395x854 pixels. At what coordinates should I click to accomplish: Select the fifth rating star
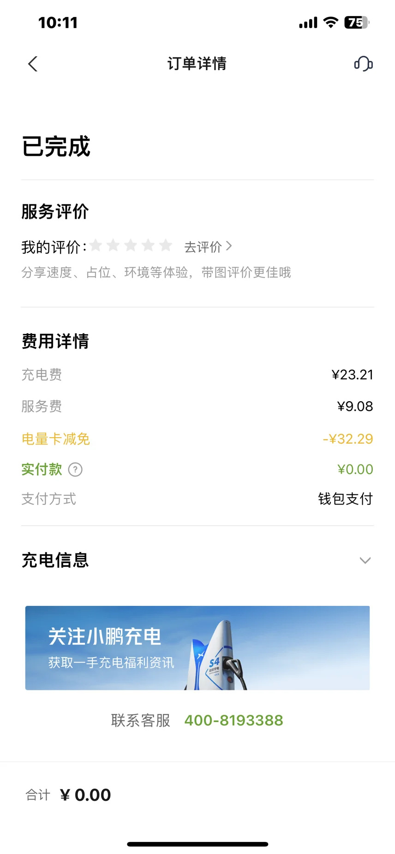[x=166, y=246]
